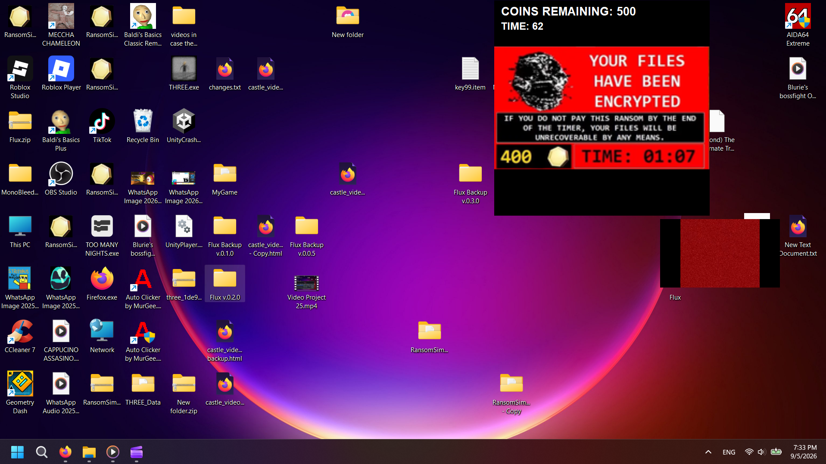Select the Recycle Bin

[143, 126]
